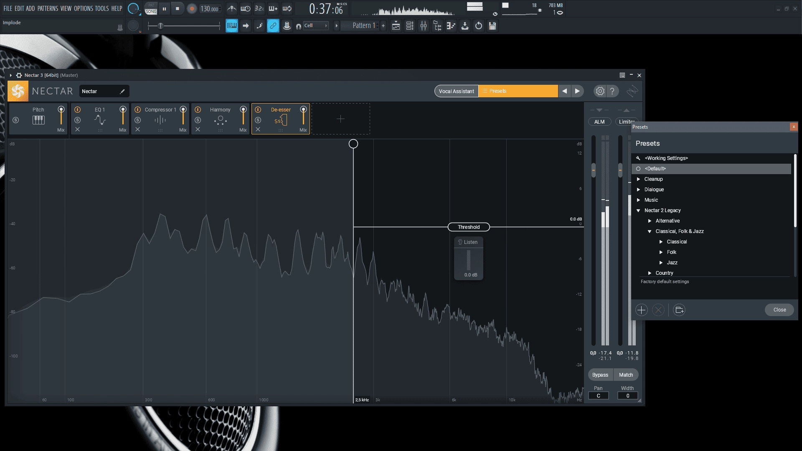Collapse the Nectar 2 Legacy folder

click(x=638, y=210)
